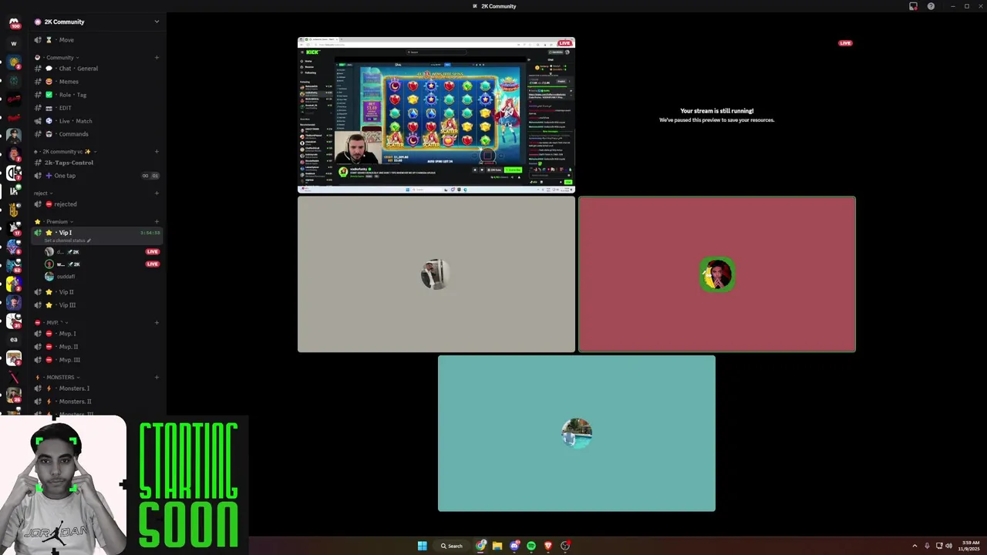This screenshot has width=987, height=555.
Task: Focus the paused own-stream preview tile
Action: [717, 115]
